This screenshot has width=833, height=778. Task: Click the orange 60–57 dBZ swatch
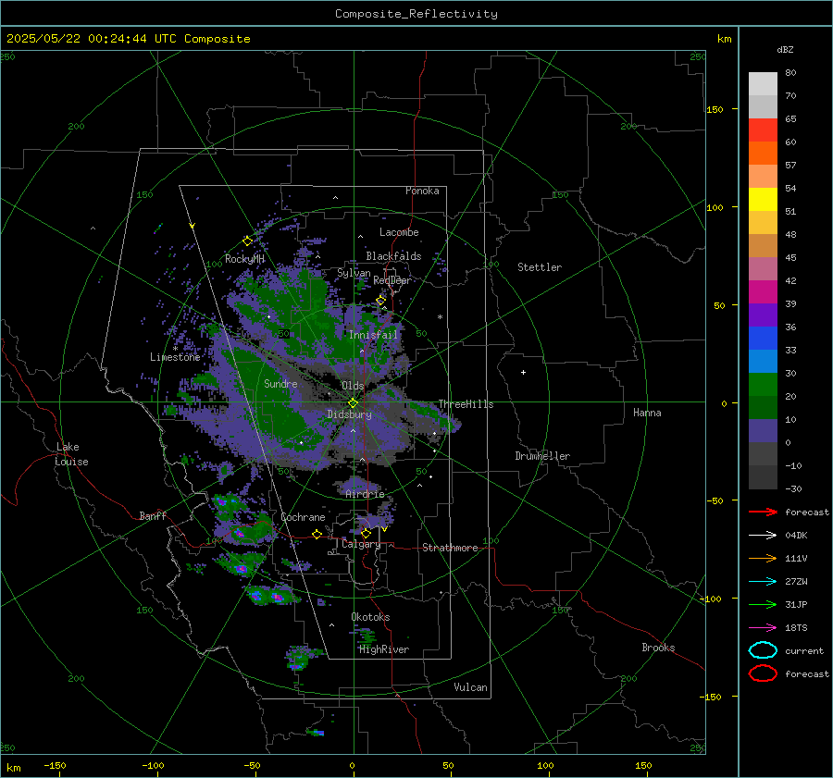(x=763, y=154)
